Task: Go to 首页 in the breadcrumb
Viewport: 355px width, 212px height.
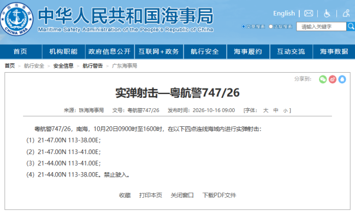Action: coord(10,66)
